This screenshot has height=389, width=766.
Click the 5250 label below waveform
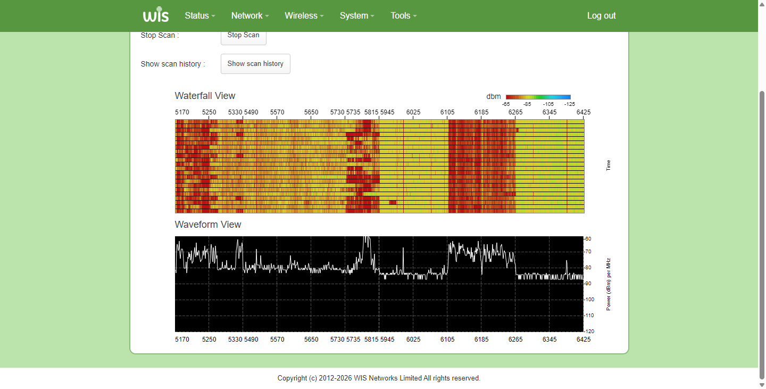pyautogui.click(x=209, y=339)
